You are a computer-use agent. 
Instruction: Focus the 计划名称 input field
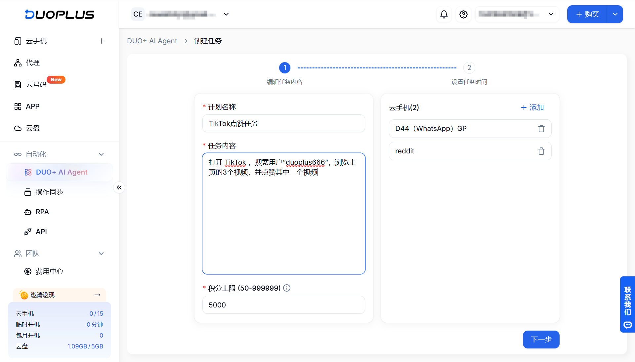point(284,123)
